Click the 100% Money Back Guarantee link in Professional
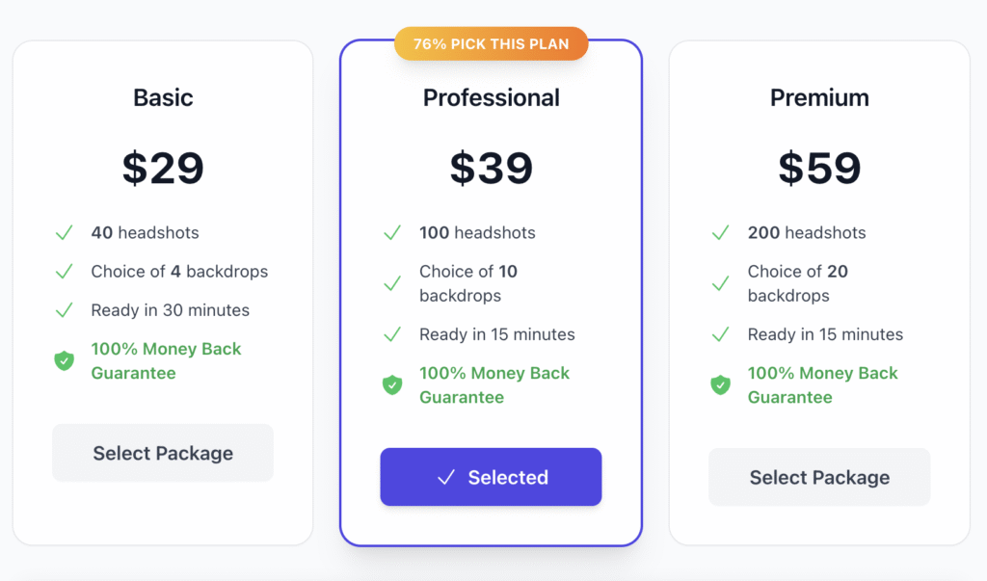The width and height of the screenshot is (987, 581). tap(493, 385)
